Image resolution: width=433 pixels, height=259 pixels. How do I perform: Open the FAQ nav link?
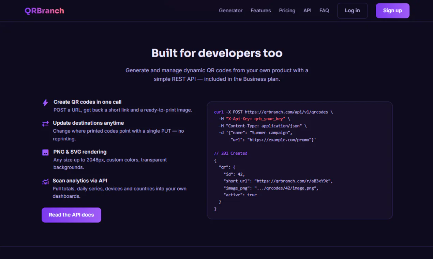[x=324, y=11]
